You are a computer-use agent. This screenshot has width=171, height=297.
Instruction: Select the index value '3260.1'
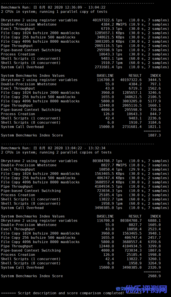(x=154, y=259)
